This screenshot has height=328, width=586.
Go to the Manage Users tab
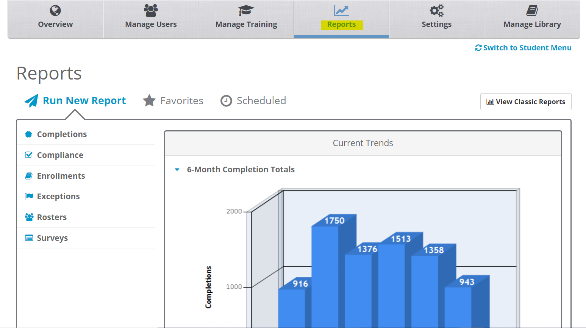151,19
